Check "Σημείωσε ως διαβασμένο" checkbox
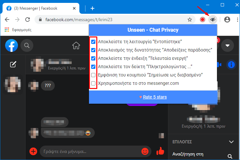240x160 pixels. click(x=93, y=75)
